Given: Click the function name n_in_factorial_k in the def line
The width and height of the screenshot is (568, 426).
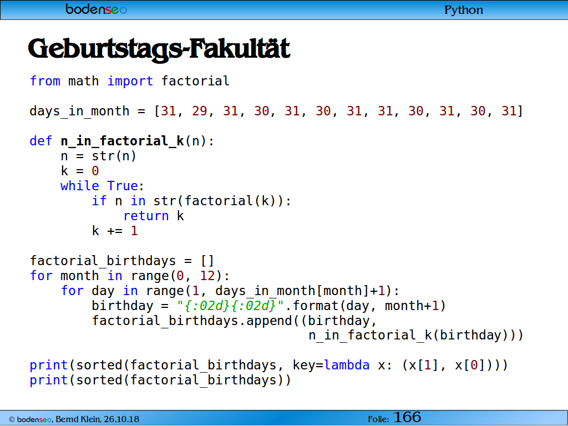Looking at the screenshot, I should 123,141.
